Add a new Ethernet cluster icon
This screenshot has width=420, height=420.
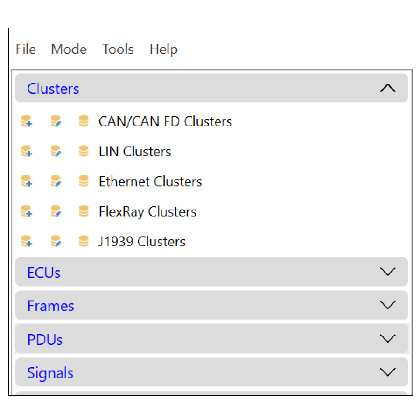pyautogui.click(x=27, y=181)
